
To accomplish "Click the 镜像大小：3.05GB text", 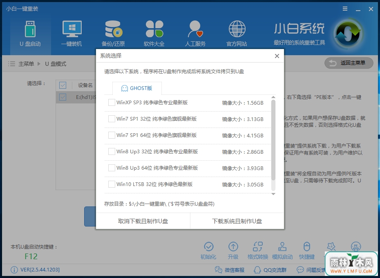I will (x=243, y=185).
